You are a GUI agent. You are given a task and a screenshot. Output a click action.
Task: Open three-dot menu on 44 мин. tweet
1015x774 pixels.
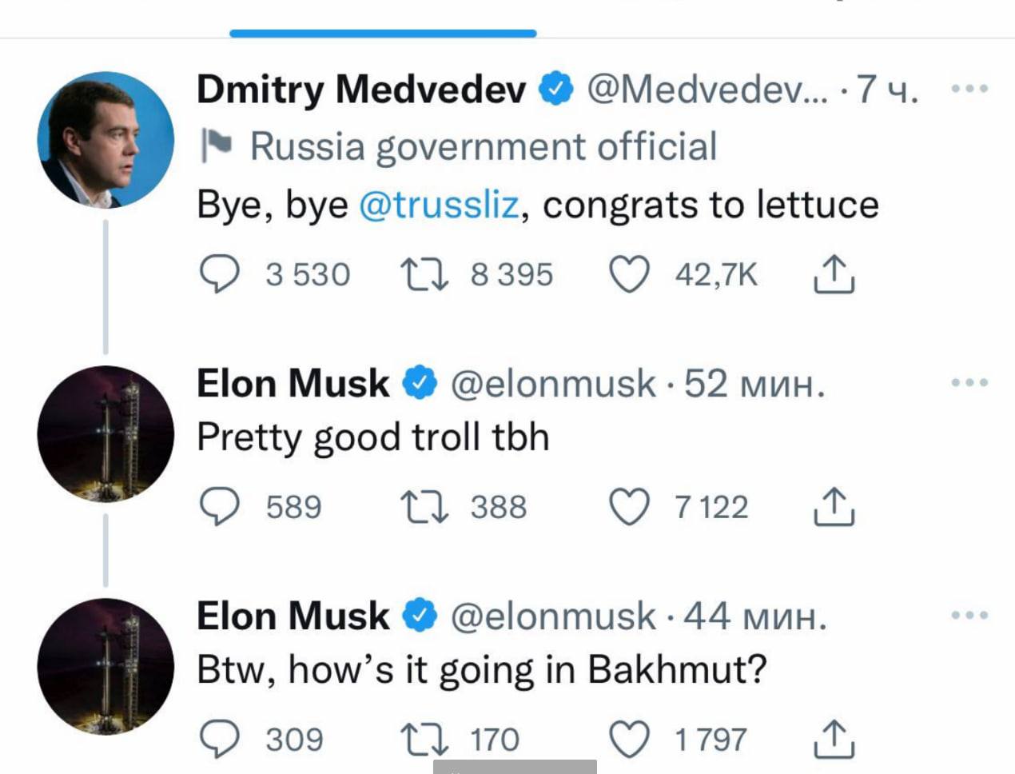(969, 616)
